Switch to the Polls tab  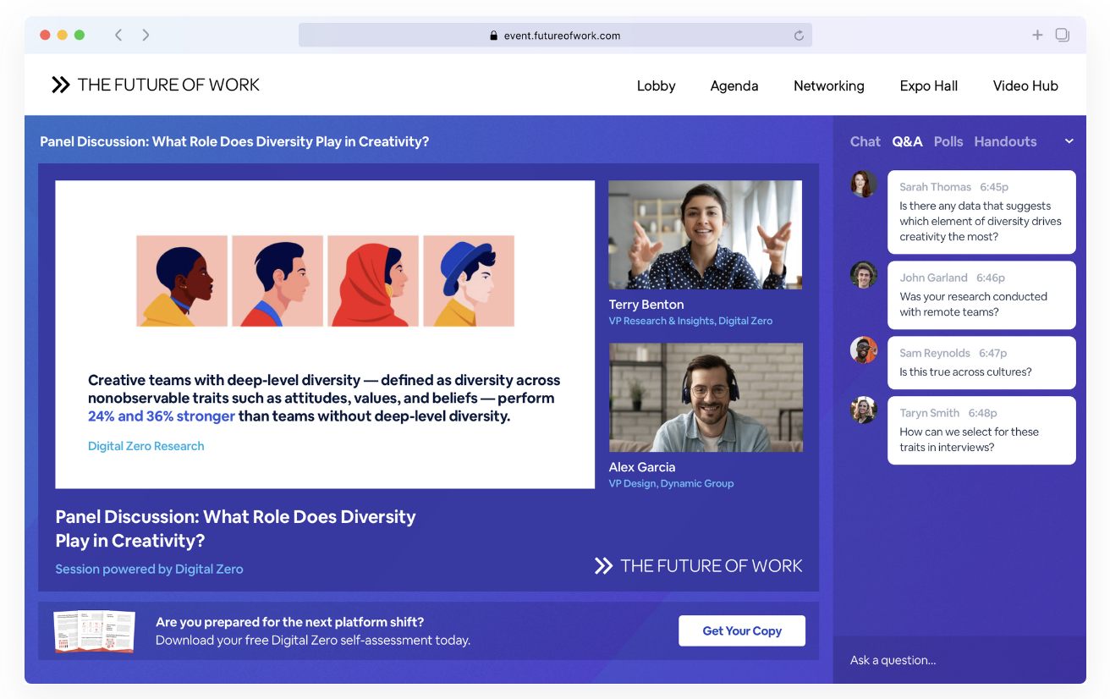[x=948, y=141]
